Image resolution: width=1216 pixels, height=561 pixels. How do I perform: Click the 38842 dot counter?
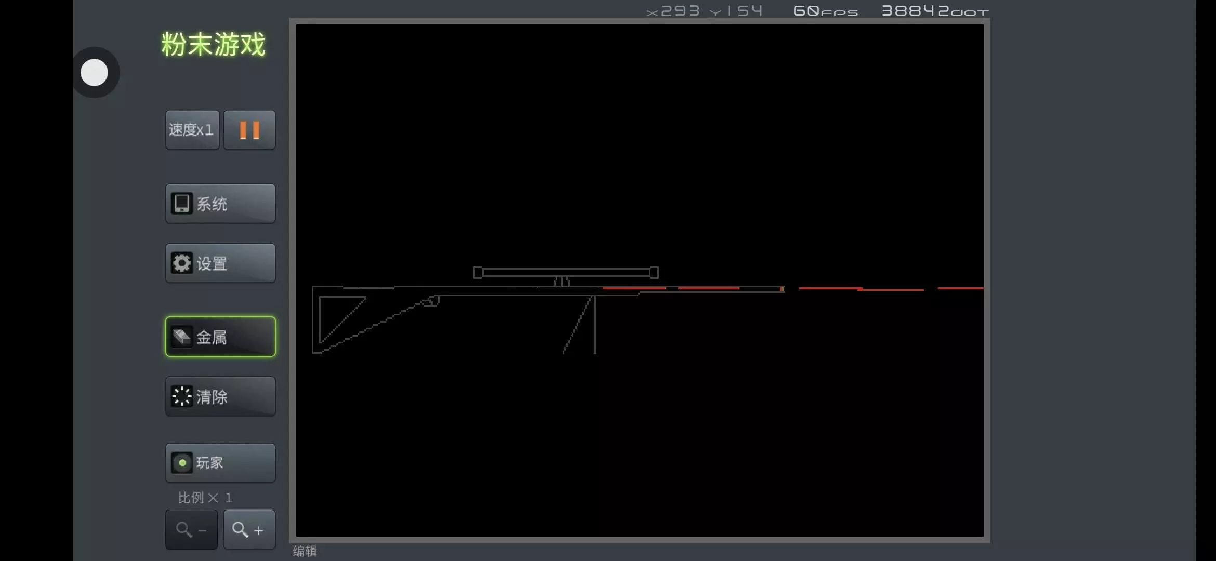pos(934,11)
